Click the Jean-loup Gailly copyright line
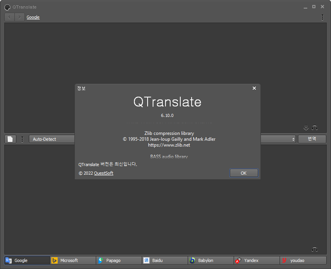 pyautogui.click(x=169, y=139)
